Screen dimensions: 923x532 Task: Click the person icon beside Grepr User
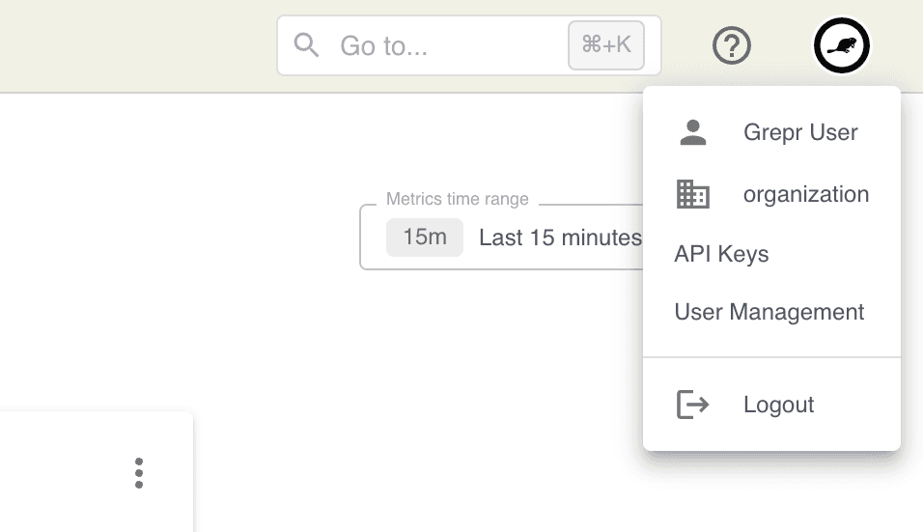tap(693, 132)
